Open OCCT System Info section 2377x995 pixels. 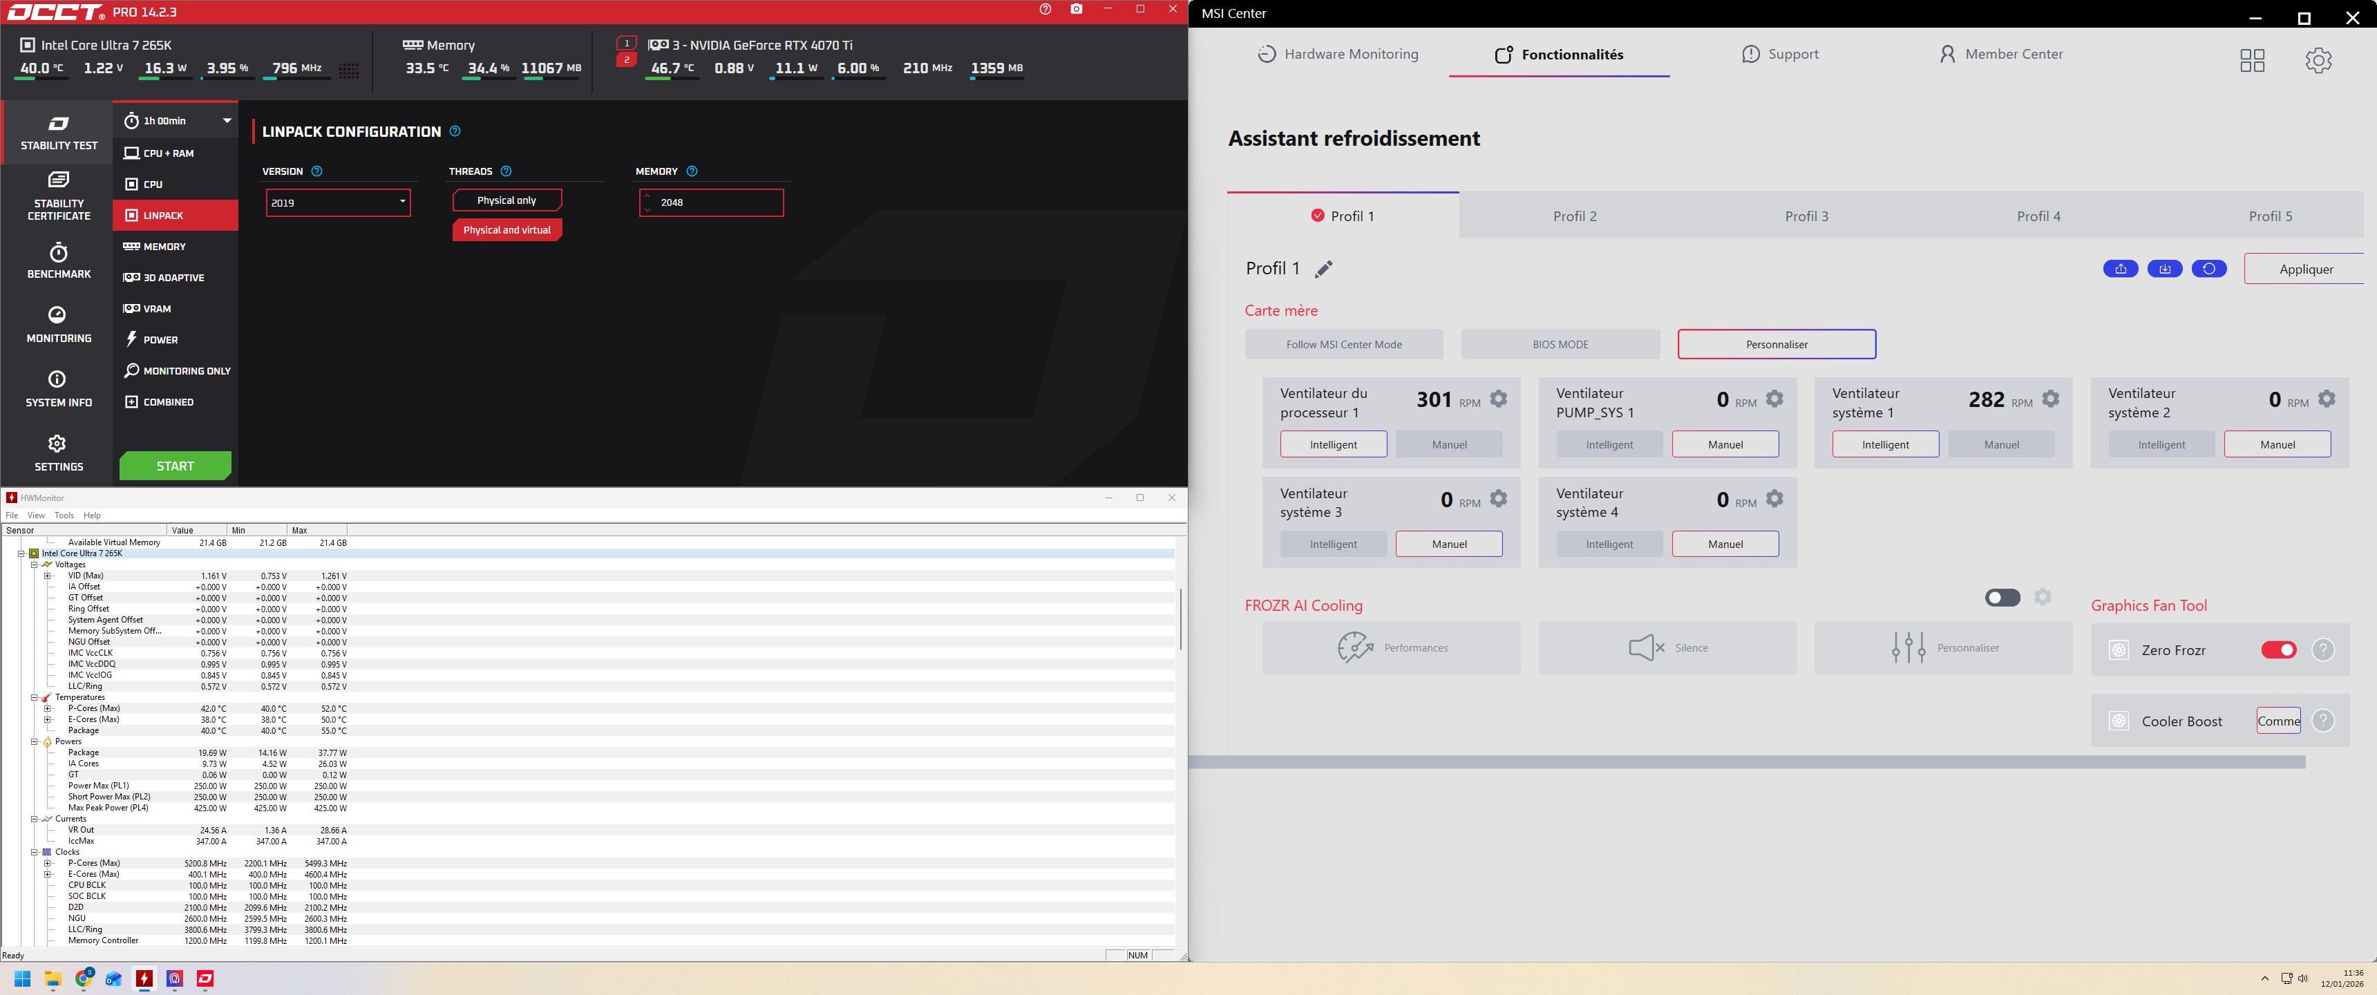point(58,388)
